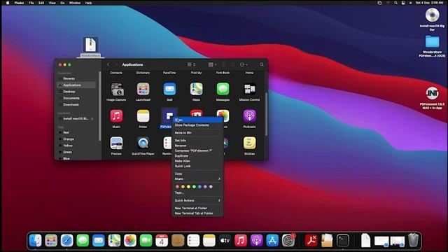Select the Music app icon in Applications
The height and width of the screenshot is (252, 448).
(117, 116)
